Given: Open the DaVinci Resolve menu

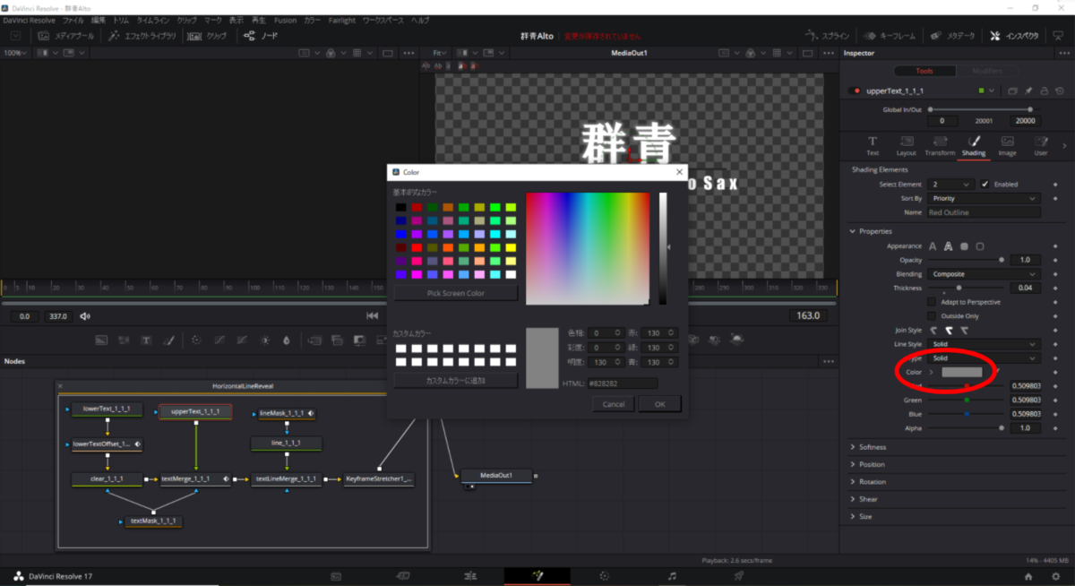Looking at the screenshot, I should click(30, 20).
